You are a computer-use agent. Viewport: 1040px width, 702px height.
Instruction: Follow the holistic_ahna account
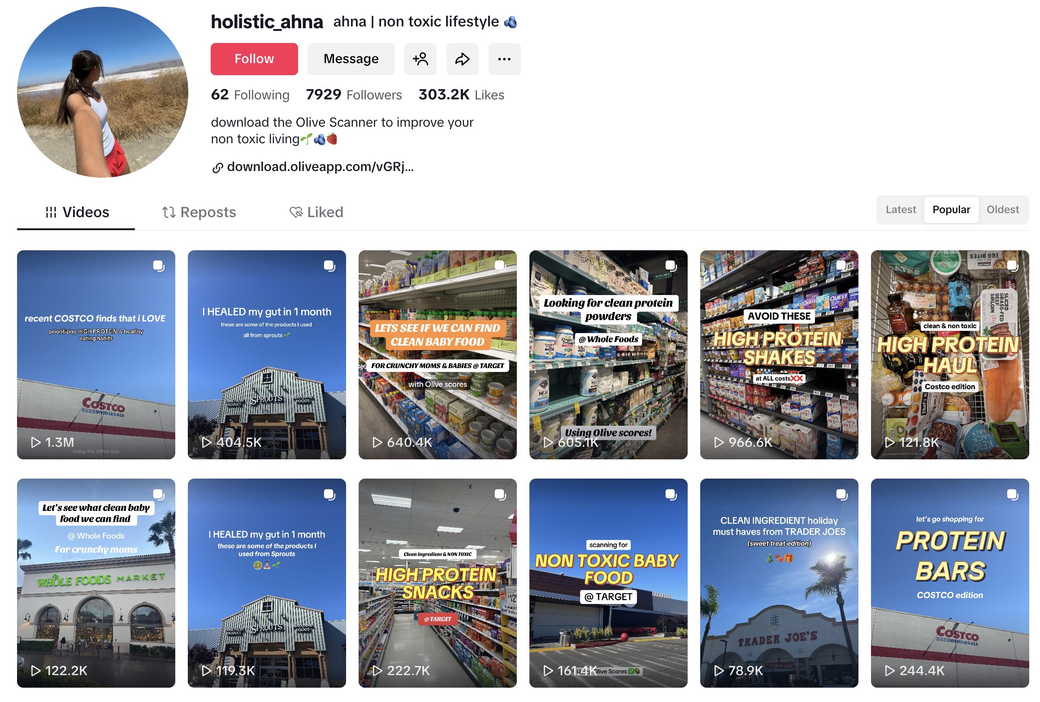coord(254,59)
